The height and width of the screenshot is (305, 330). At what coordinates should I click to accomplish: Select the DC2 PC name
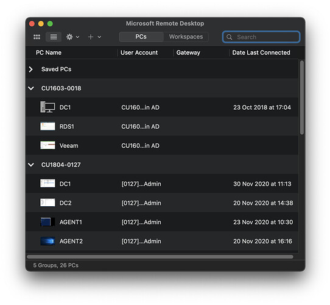66,203
